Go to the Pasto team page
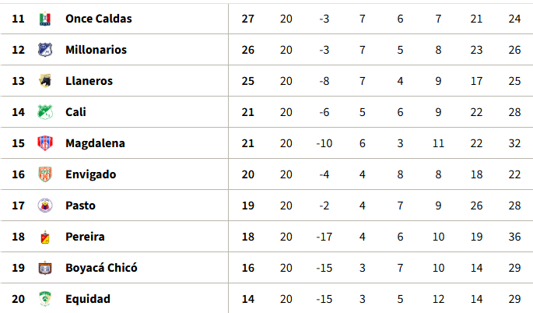533x313 pixels. pyautogui.click(x=79, y=206)
